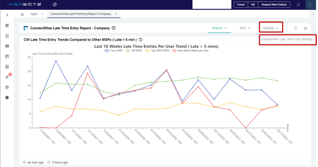Go to the Home tab icon
The width and height of the screenshot is (318, 167).
click(22, 14)
